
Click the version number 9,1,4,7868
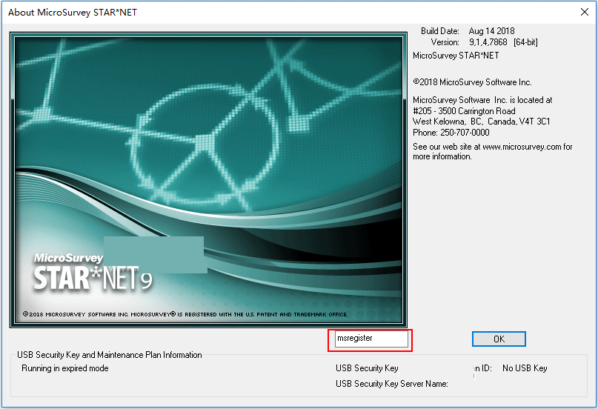(x=488, y=42)
